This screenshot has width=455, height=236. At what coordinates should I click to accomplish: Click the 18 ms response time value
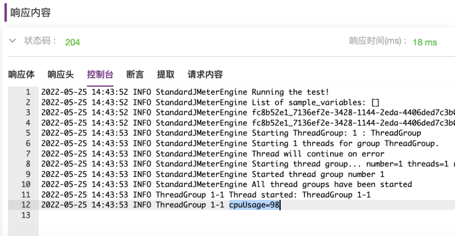[425, 42]
